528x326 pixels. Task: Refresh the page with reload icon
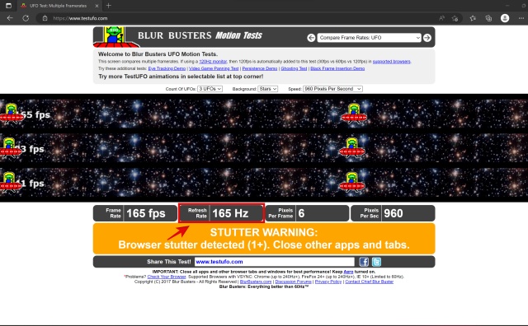point(26,18)
